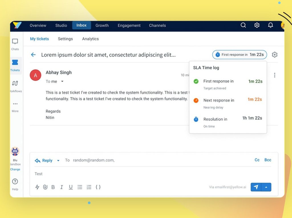Click the 'On time' status text

(209, 126)
